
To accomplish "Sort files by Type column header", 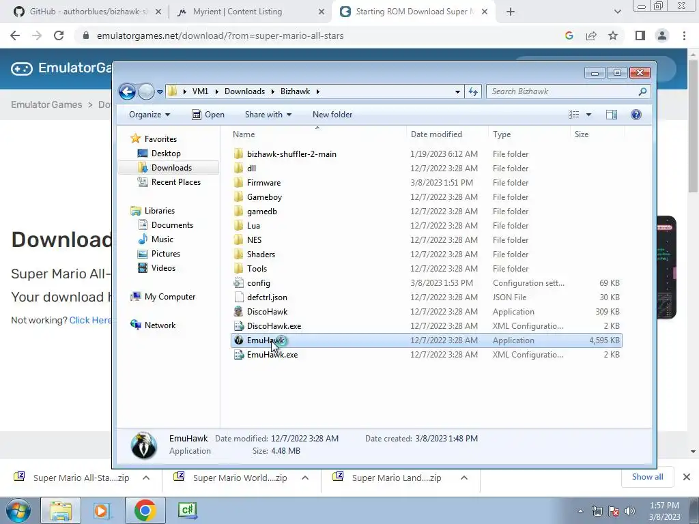I will tap(502, 134).
